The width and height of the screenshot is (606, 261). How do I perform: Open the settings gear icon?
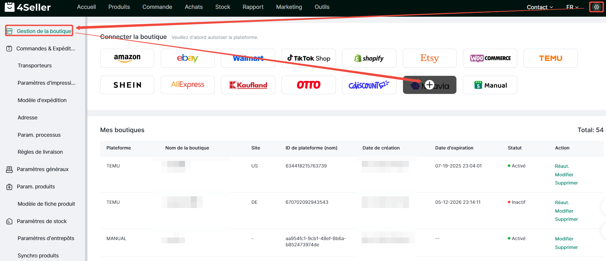(597, 7)
